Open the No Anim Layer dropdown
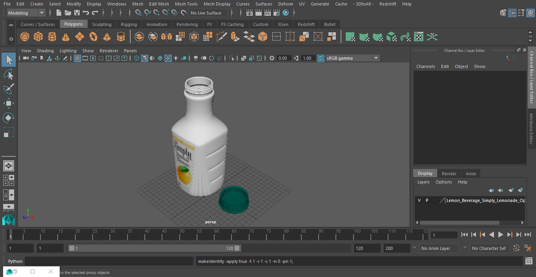 (x=440, y=248)
